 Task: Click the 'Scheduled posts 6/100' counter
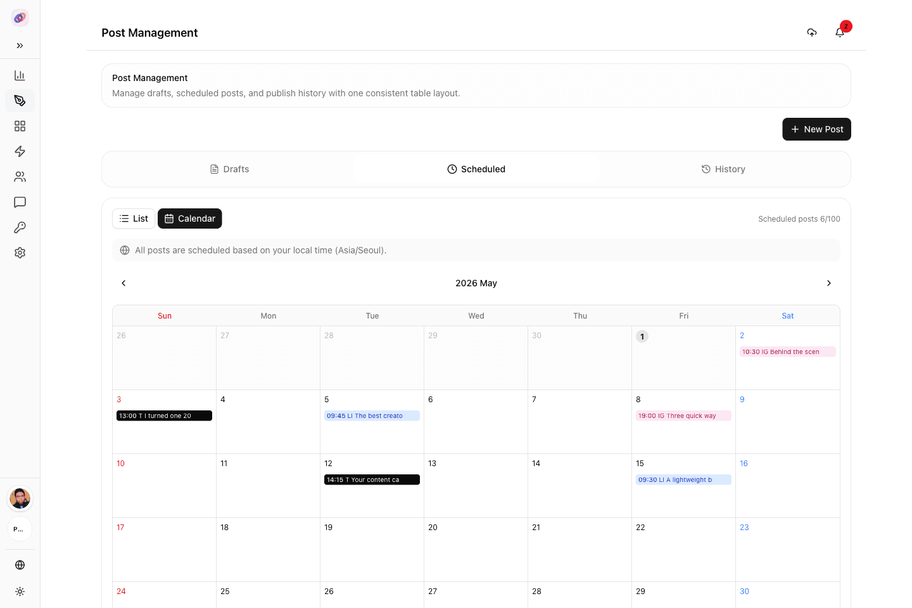(x=799, y=219)
